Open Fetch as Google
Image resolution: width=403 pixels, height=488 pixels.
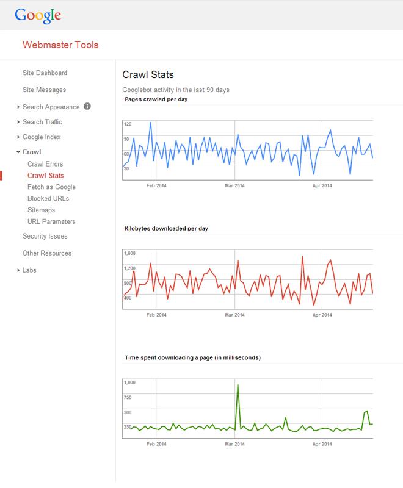pyautogui.click(x=51, y=187)
